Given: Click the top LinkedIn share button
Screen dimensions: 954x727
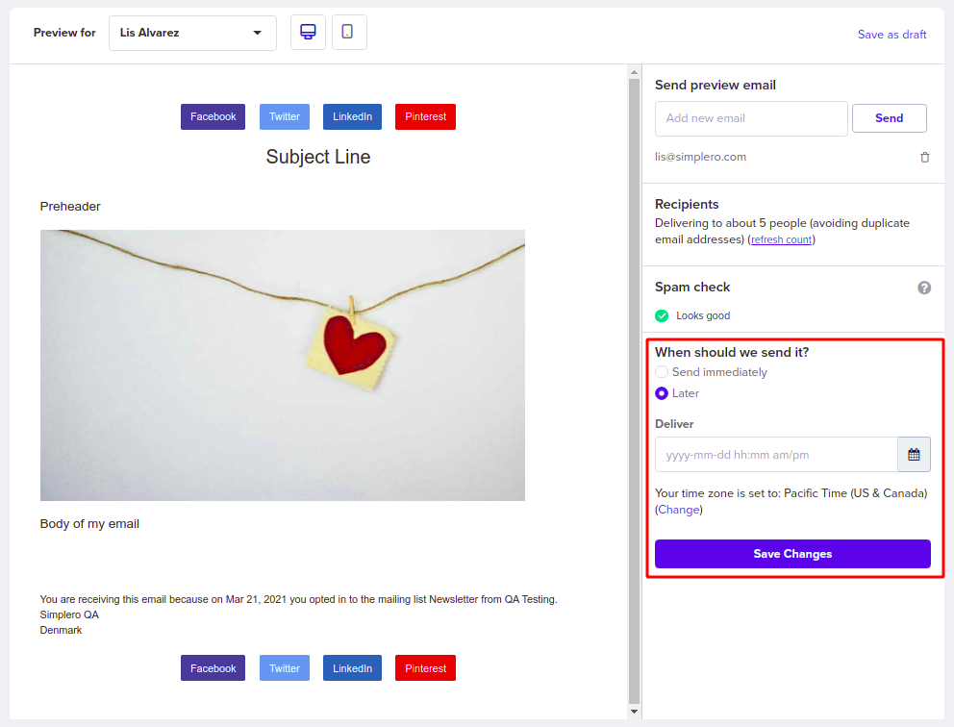Looking at the screenshot, I should [x=352, y=116].
